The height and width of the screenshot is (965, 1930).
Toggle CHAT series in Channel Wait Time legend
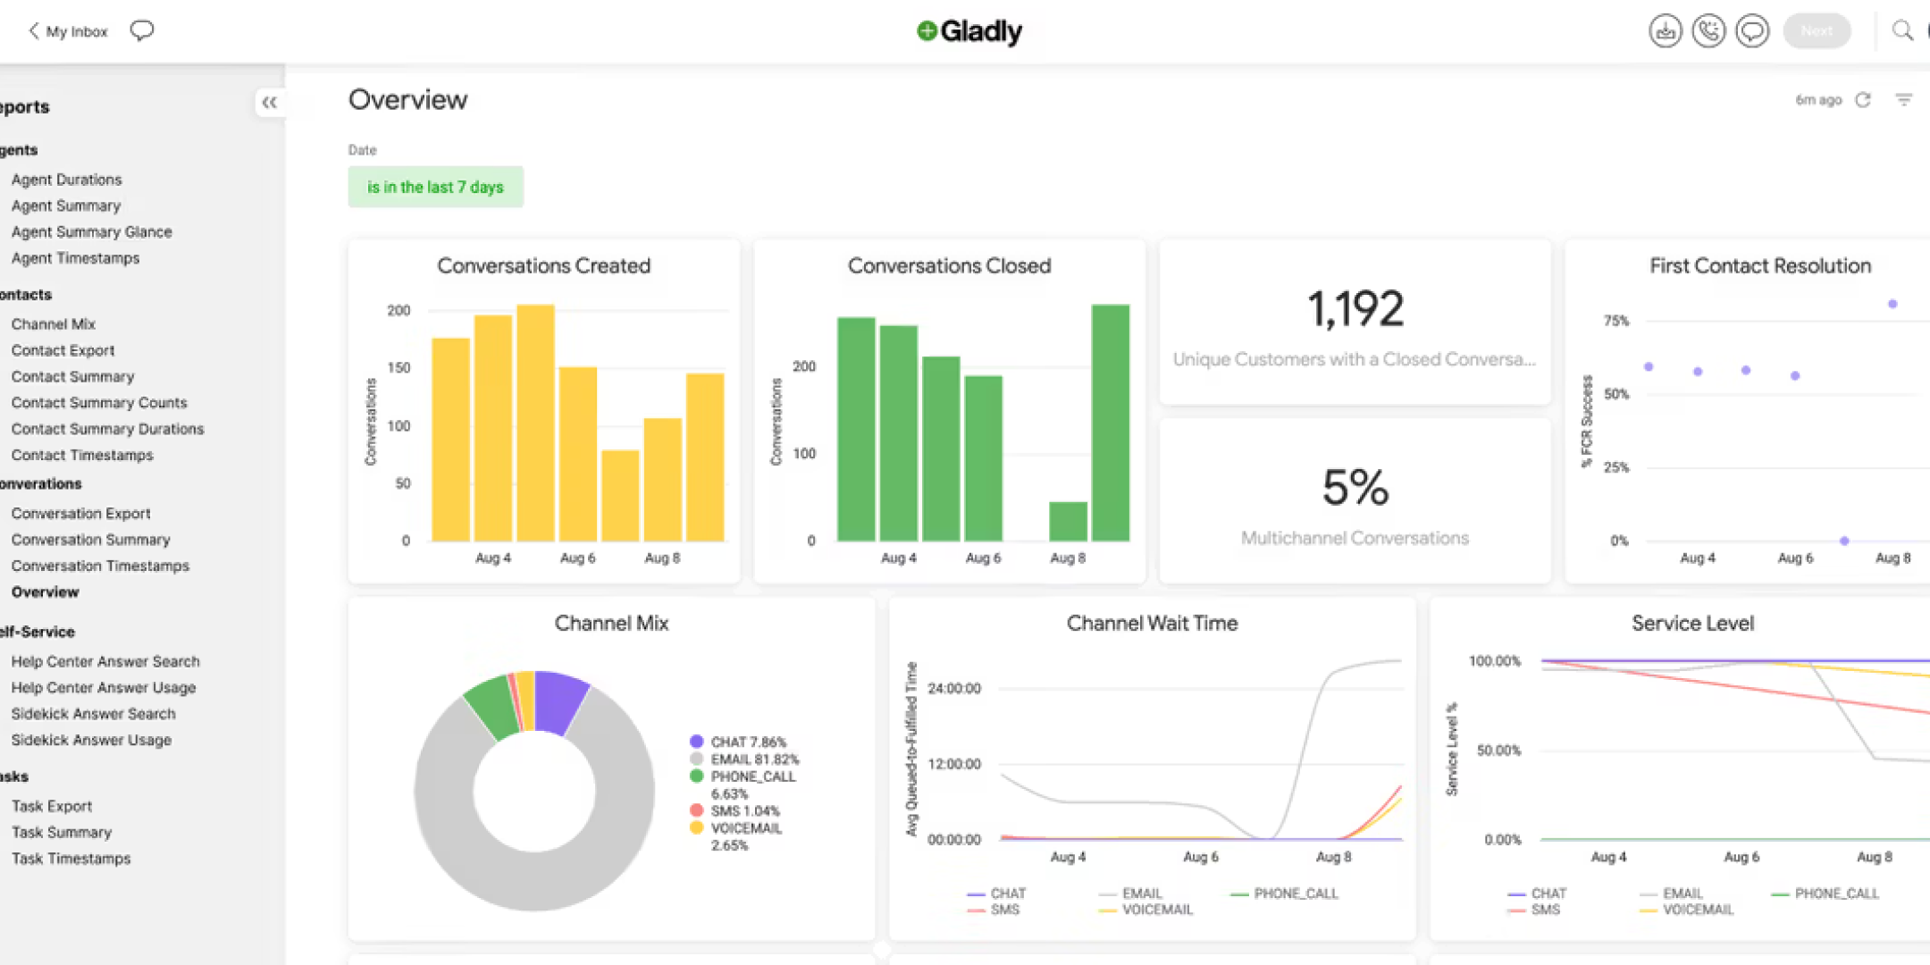[1007, 893]
